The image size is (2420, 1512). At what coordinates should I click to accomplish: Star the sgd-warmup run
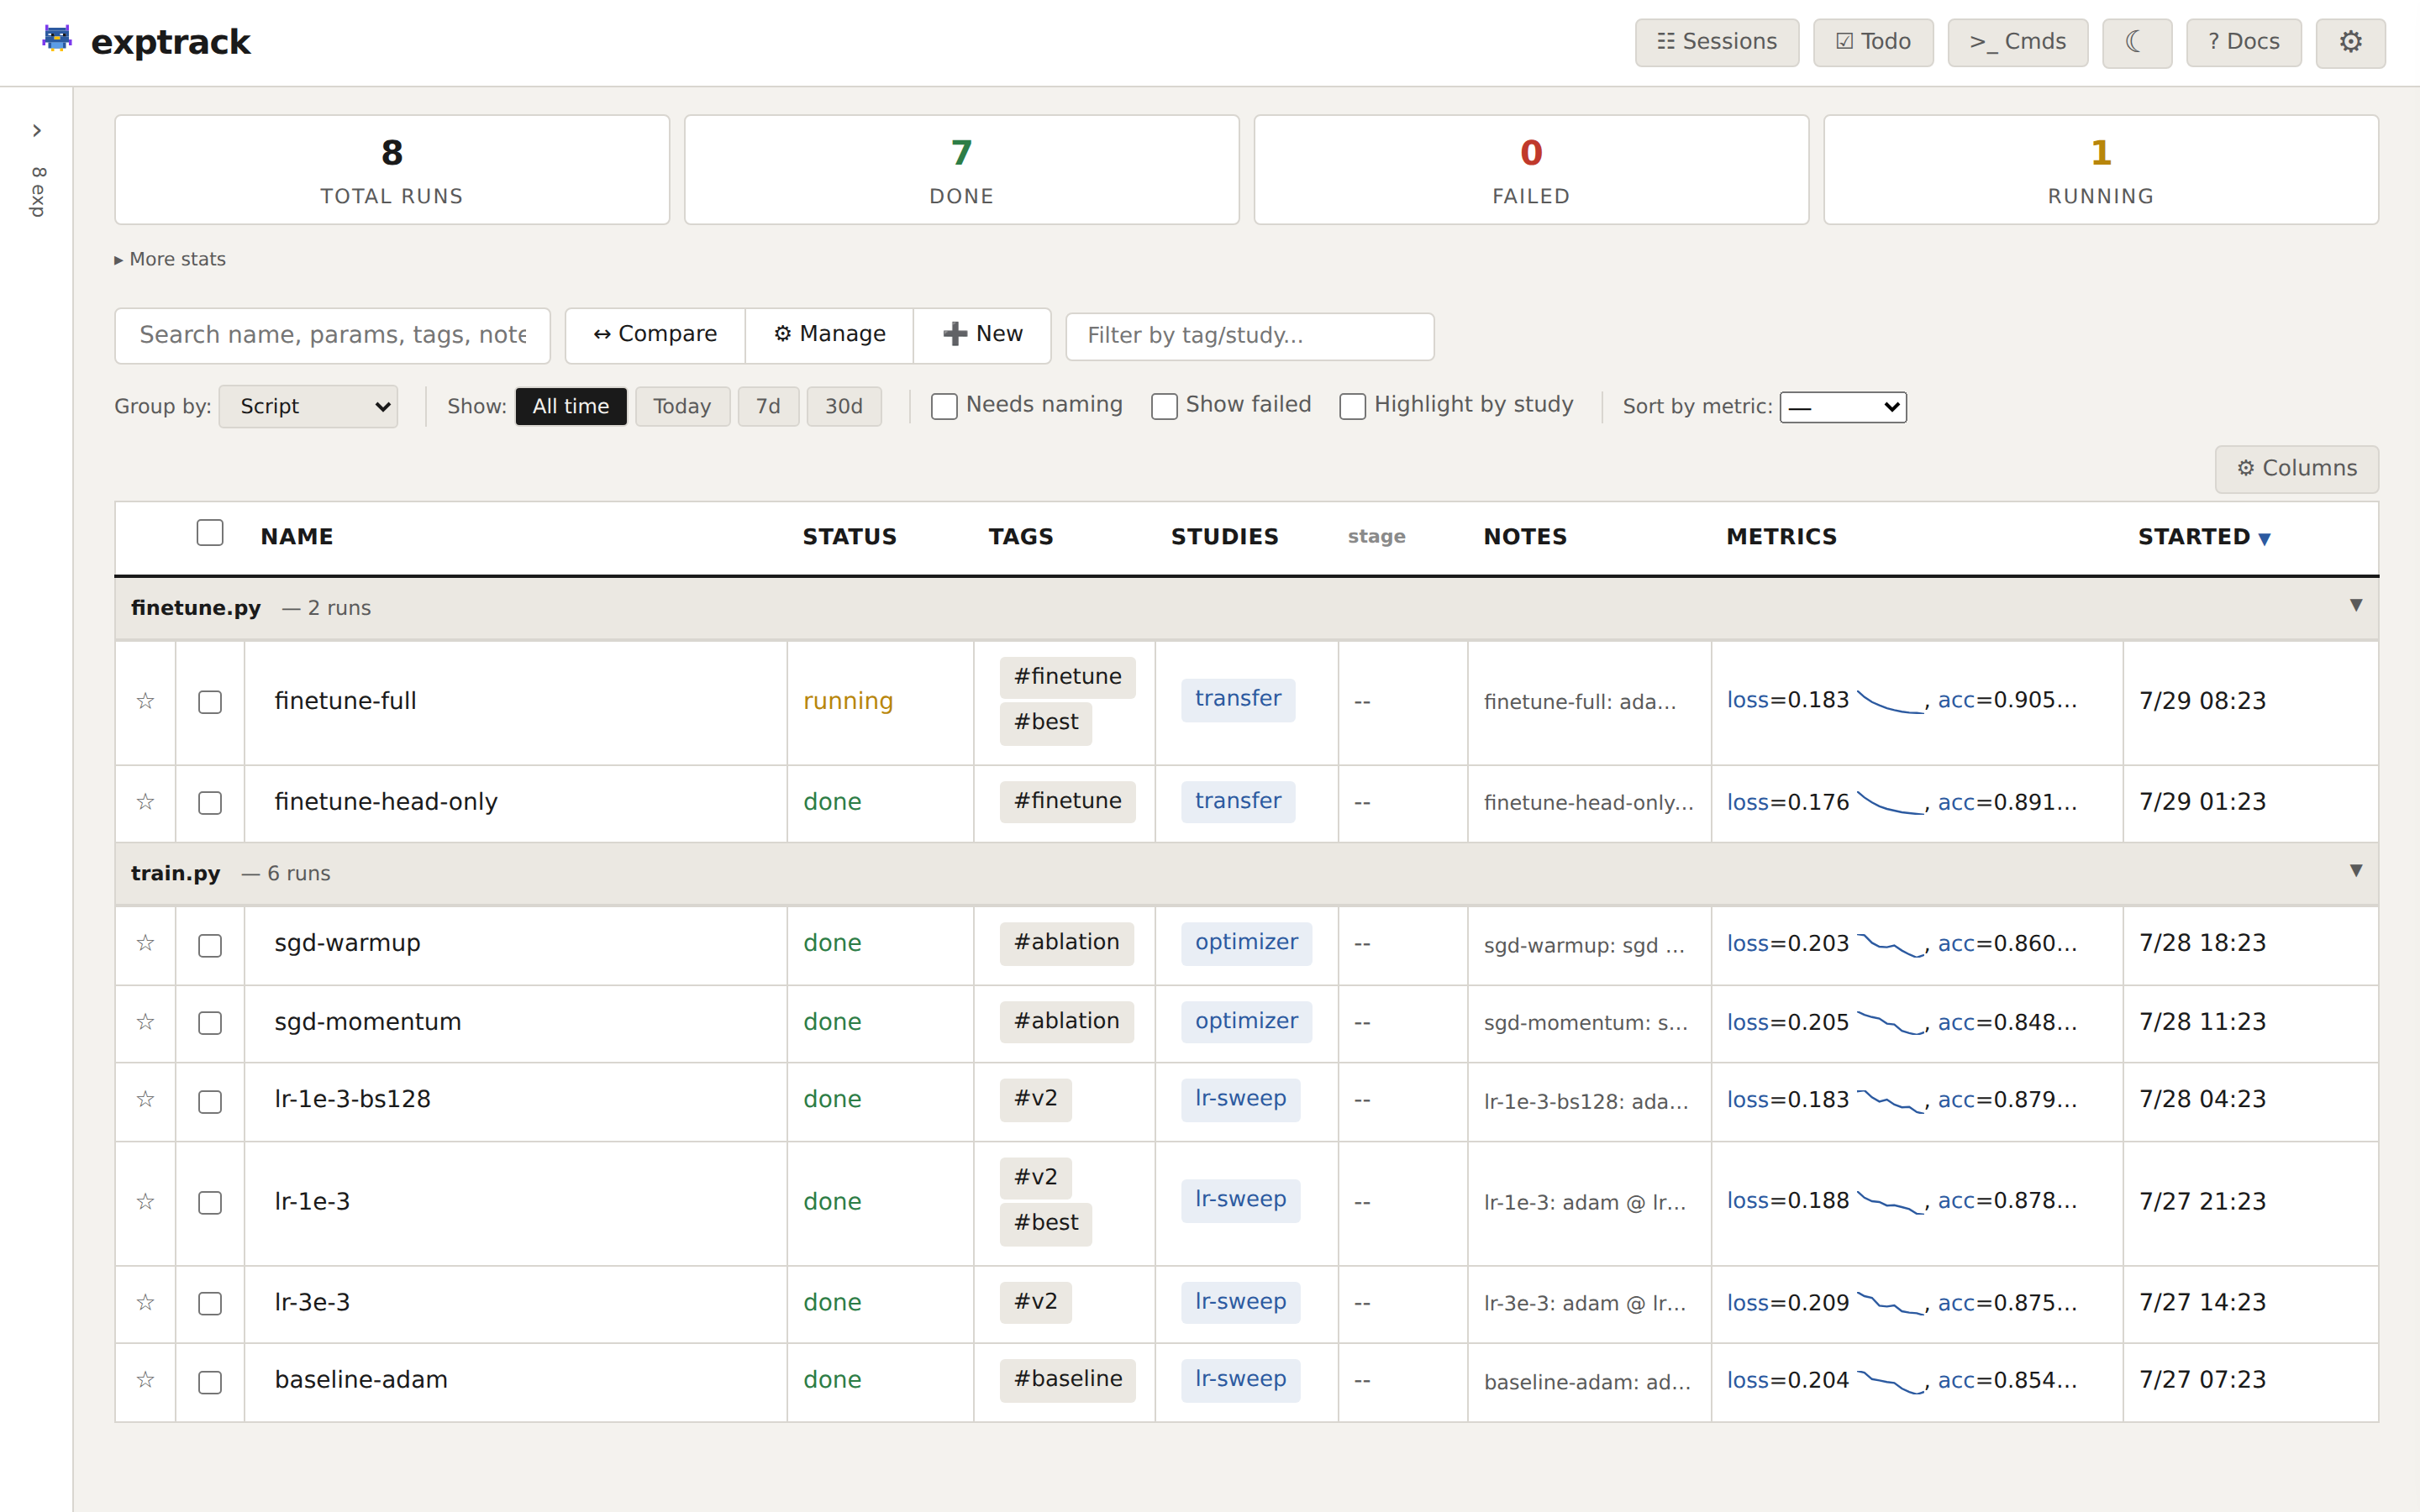click(145, 943)
